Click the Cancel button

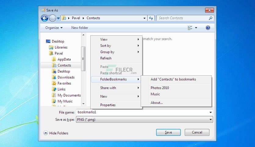click(197, 132)
